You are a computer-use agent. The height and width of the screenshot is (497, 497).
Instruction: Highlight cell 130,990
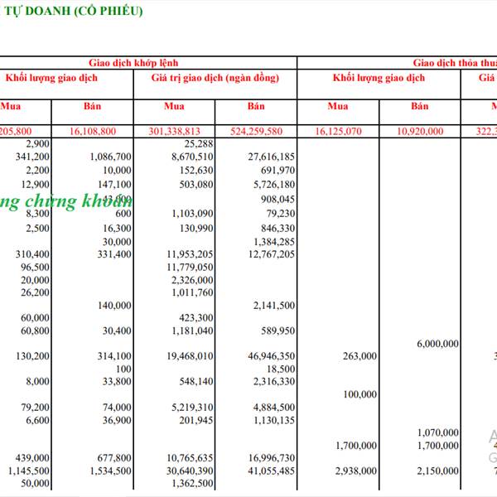196,229
